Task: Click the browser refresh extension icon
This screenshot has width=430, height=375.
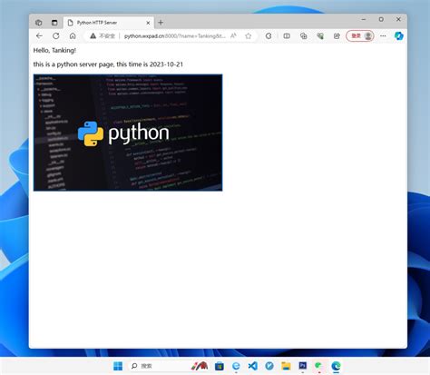Action: click(269, 36)
